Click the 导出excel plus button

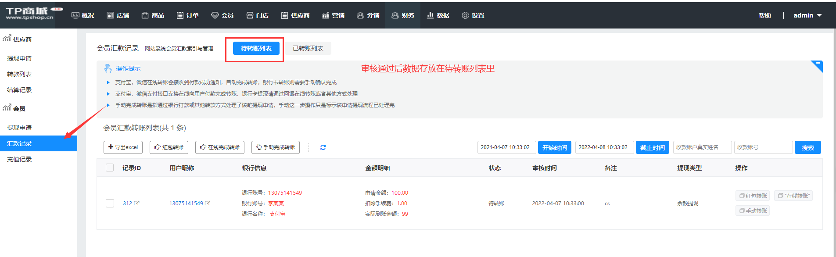tap(123, 147)
